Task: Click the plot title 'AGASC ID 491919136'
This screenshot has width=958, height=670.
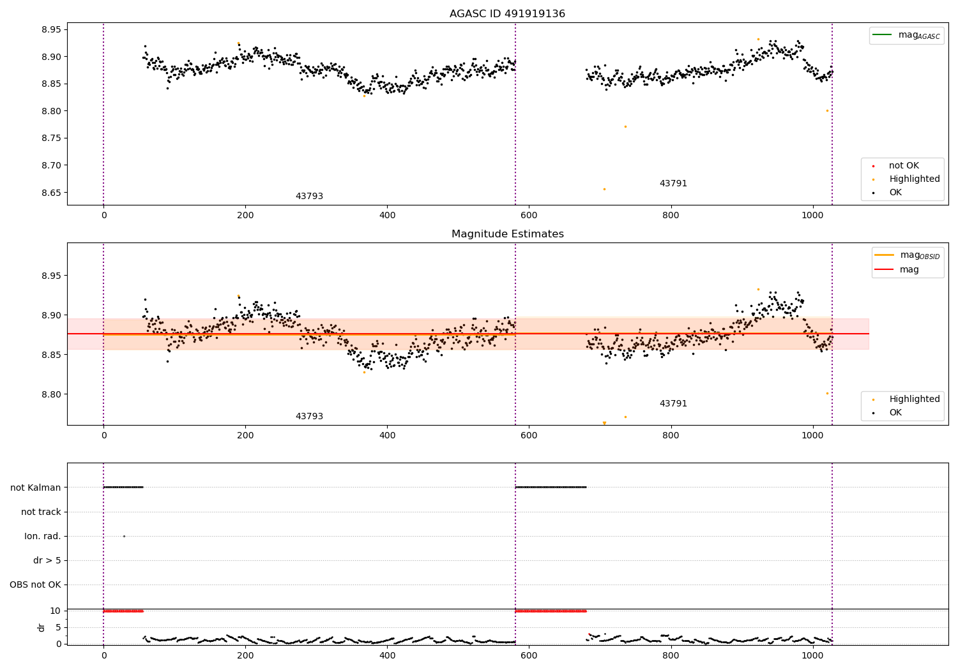Action: pos(507,14)
